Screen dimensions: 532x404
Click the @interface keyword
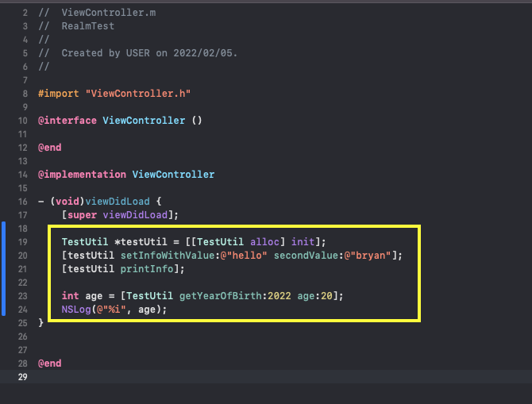67,121
